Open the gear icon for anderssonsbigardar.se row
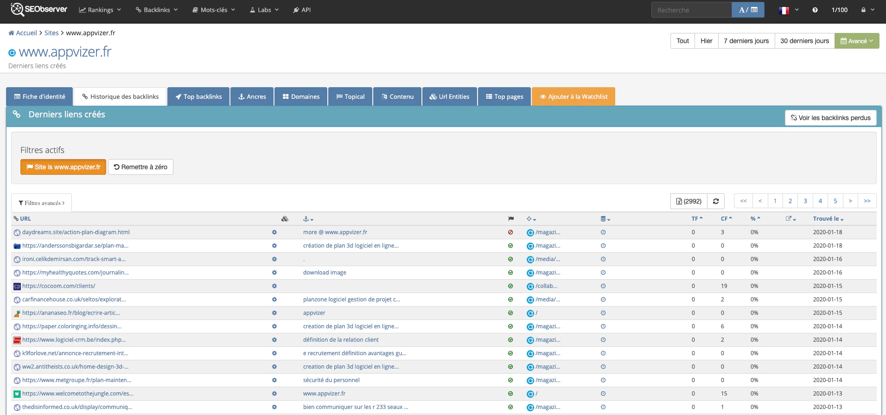 [274, 246]
